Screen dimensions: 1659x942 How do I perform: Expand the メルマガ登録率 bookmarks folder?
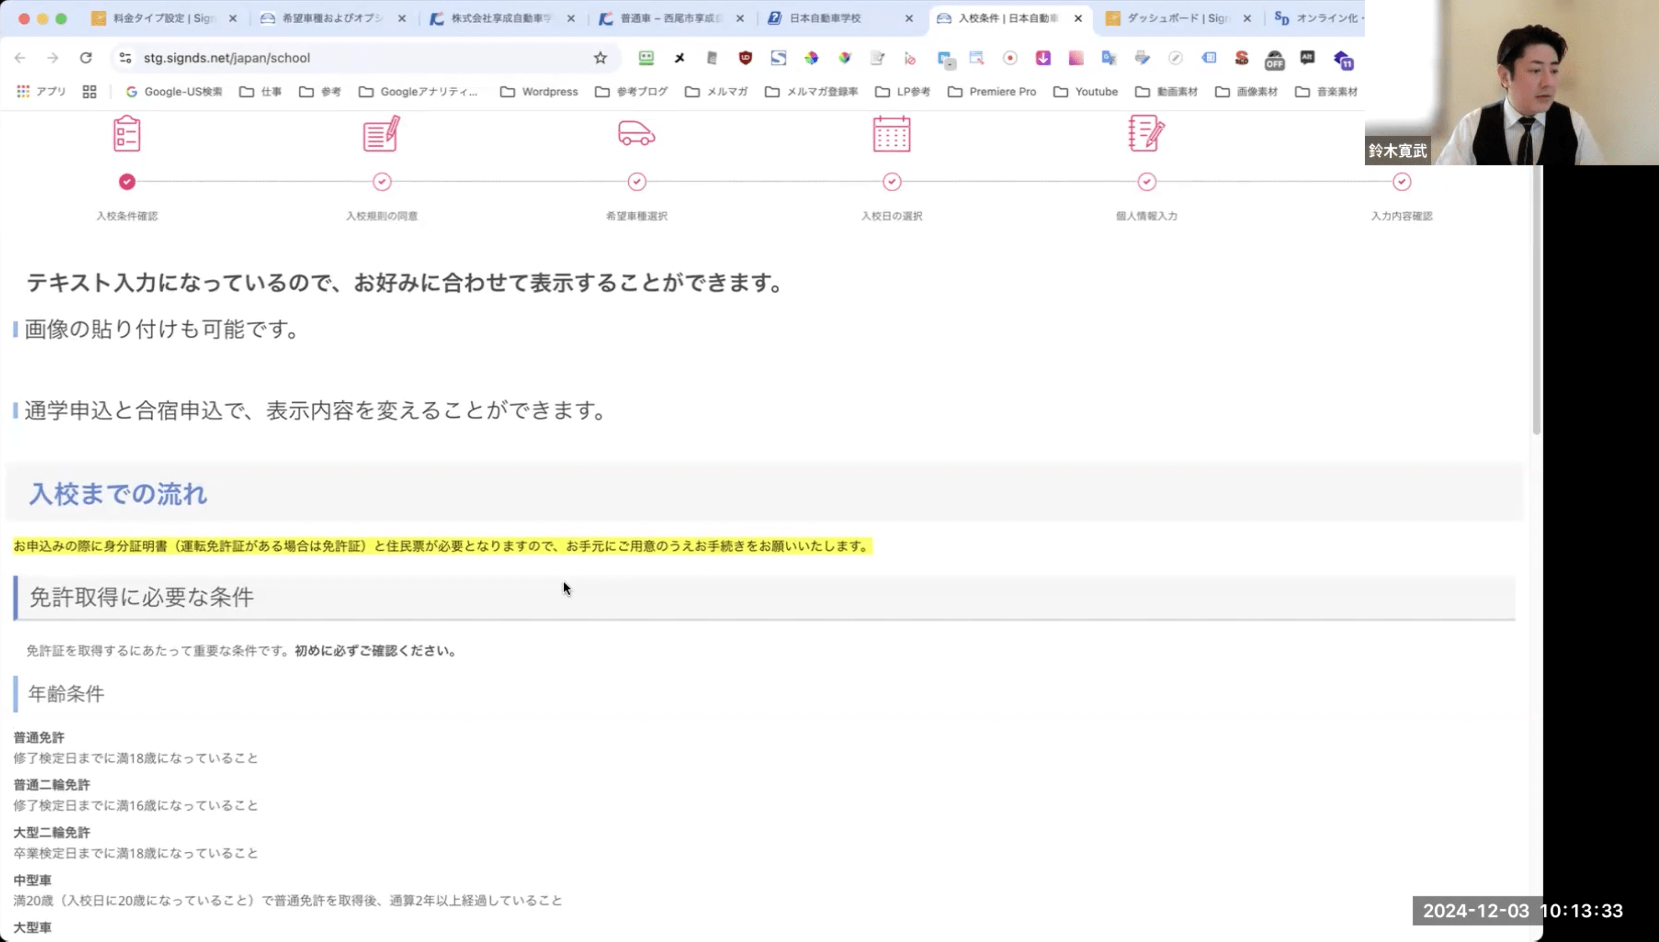click(x=811, y=92)
